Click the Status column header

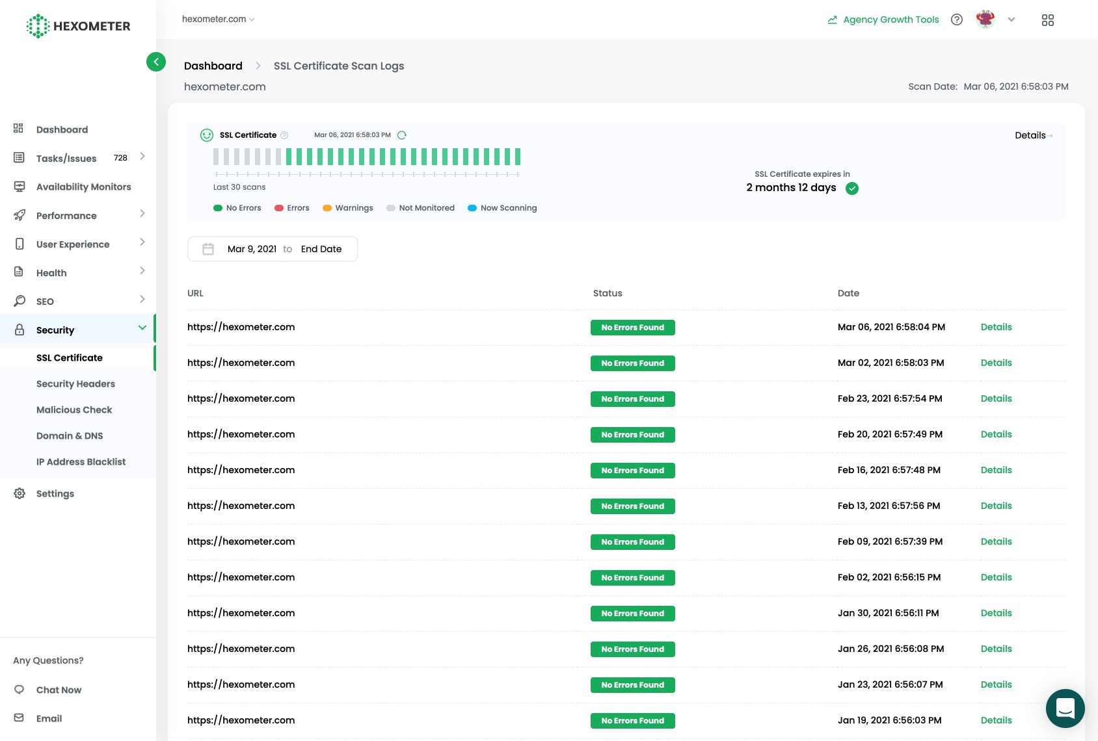tap(608, 293)
